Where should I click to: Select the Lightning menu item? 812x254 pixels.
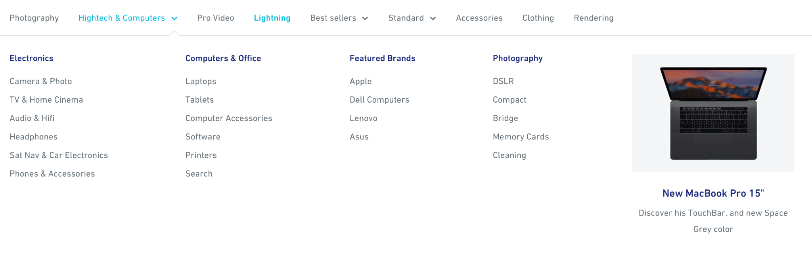click(x=272, y=18)
